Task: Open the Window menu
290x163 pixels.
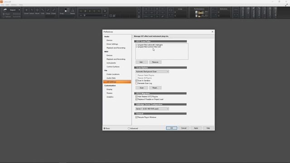Action: click(x=14, y=5)
